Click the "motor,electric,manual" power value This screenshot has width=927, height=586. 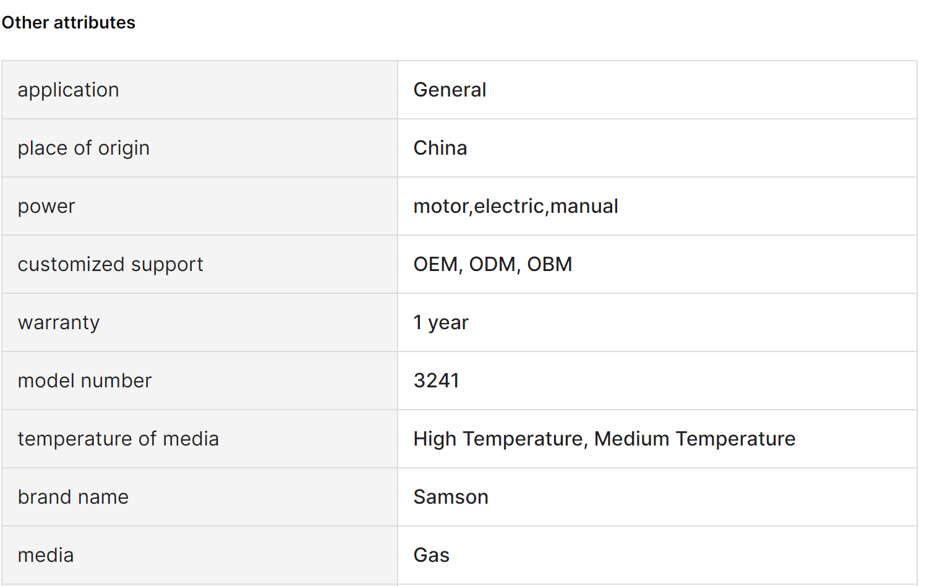(x=515, y=207)
